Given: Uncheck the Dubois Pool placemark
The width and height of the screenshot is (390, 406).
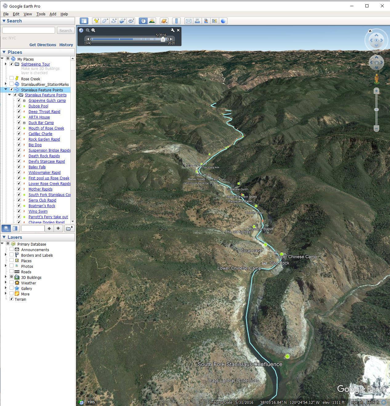Looking at the screenshot, I should [x=19, y=106].
